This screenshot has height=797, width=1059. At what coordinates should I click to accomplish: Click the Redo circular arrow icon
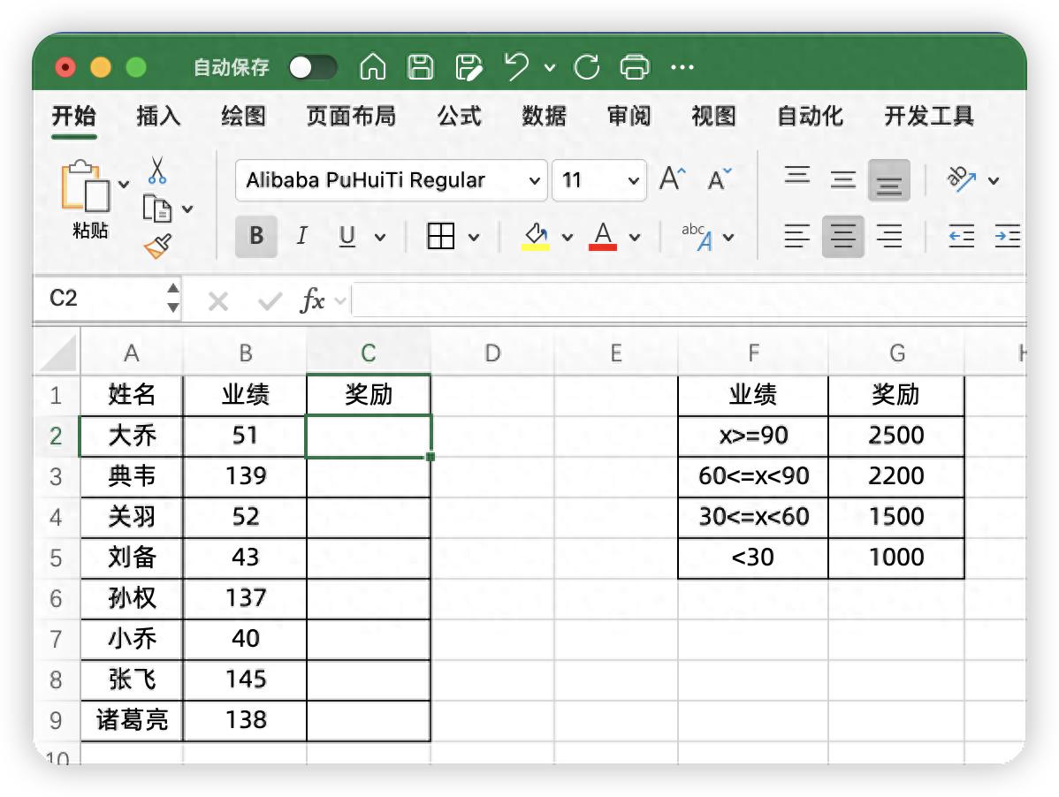[x=586, y=67]
